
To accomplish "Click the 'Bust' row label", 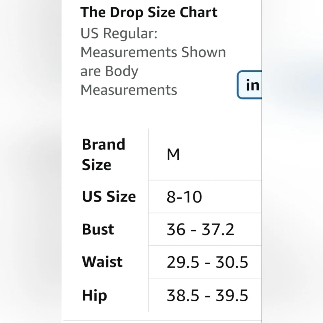I will pos(98,229).
